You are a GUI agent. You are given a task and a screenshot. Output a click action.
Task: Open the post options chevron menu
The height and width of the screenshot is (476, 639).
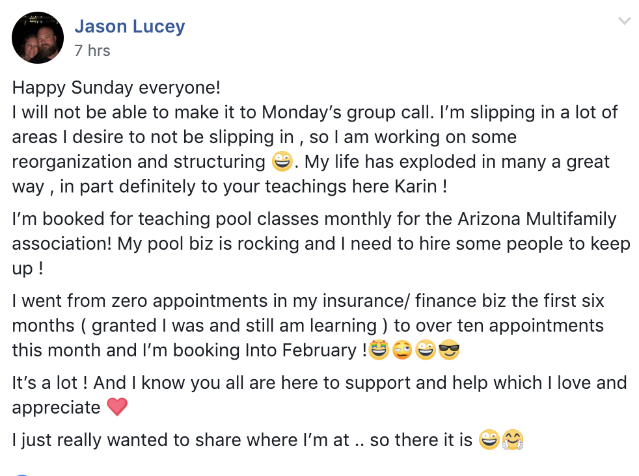click(x=624, y=21)
